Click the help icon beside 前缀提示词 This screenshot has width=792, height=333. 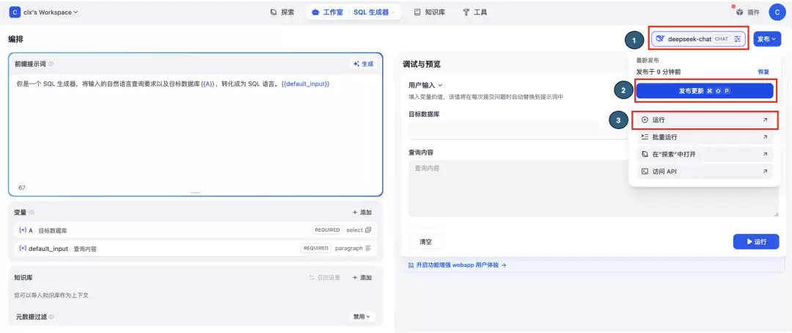[51, 64]
